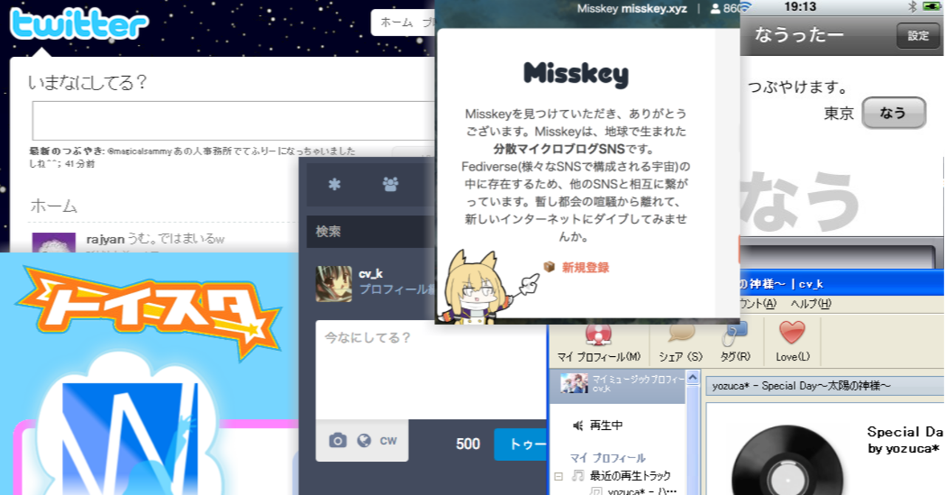This screenshot has height=495, width=945.
Task: Click the マイ プロフィール sidebar section heading
Action: (x=608, y=458)
